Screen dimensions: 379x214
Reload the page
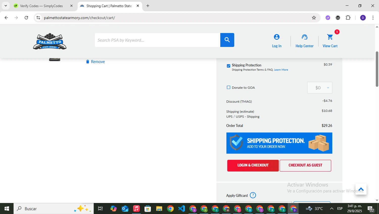point(26,18)
